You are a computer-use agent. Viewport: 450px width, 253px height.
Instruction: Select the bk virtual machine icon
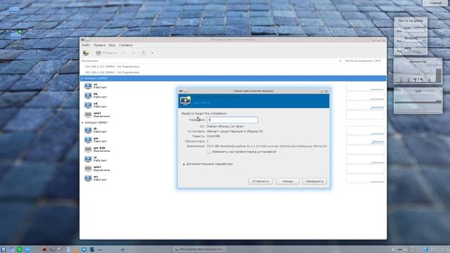point(88,96)
